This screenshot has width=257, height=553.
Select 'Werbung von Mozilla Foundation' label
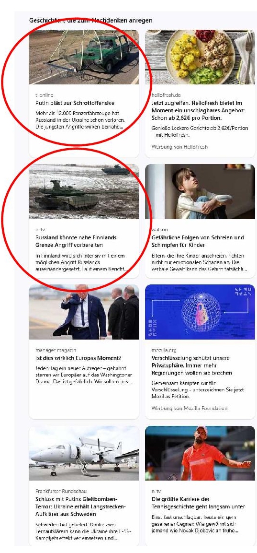pyautogui.click(x=190, y=408)
